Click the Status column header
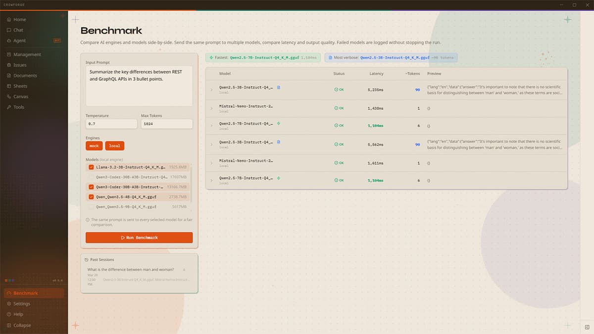This screenshot has height=334, width=594. pyautogui.click(x=339, y=74)
